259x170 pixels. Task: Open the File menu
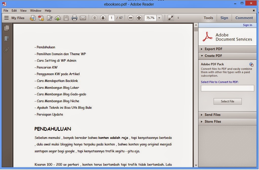[x=6, y=11]
